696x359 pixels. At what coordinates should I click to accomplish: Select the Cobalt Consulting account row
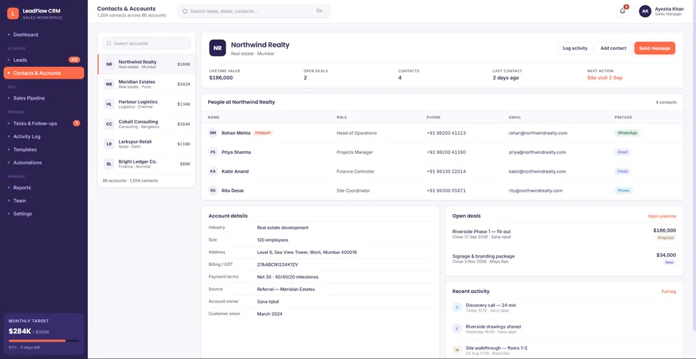tap(146, 124)
